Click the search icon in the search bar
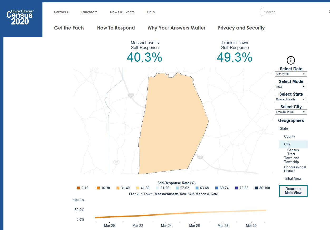This screenshot has width=330, height=230. point(329,12)
